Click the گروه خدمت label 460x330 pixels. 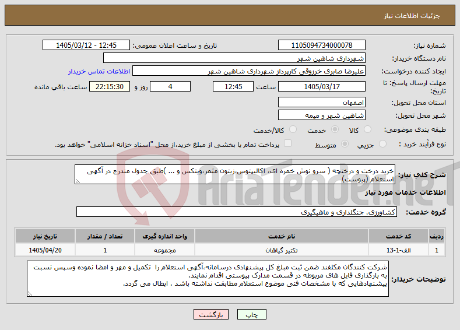(426, 212)
